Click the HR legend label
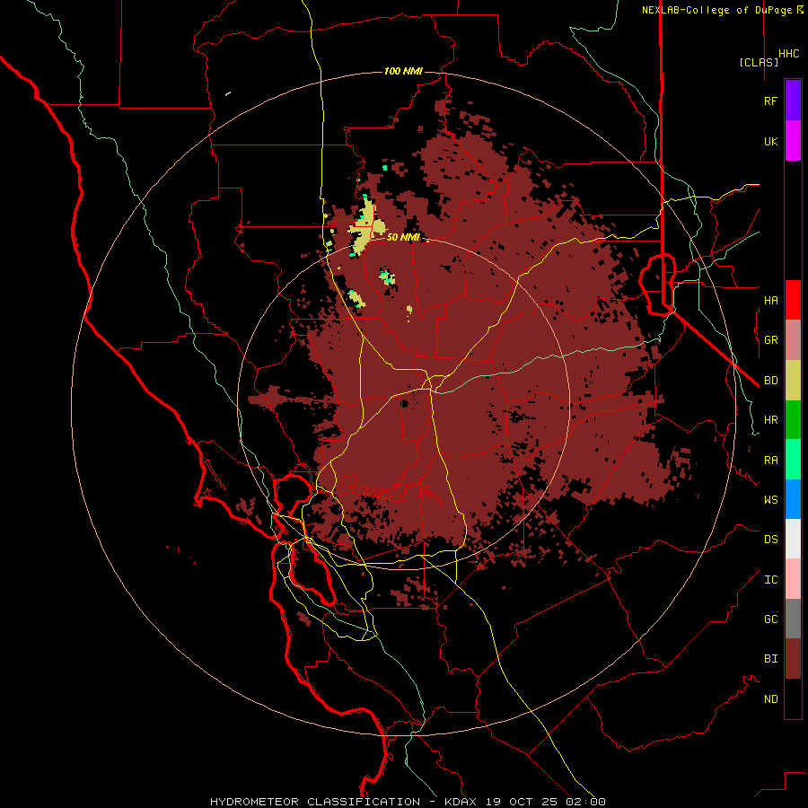This screenshot has height=808, width=808. pyautogui.click(x=771, y=420)
